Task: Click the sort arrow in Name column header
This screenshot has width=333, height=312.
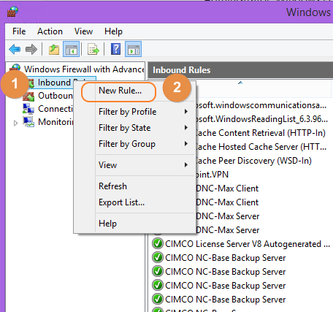Action: [x=240, y=83]
